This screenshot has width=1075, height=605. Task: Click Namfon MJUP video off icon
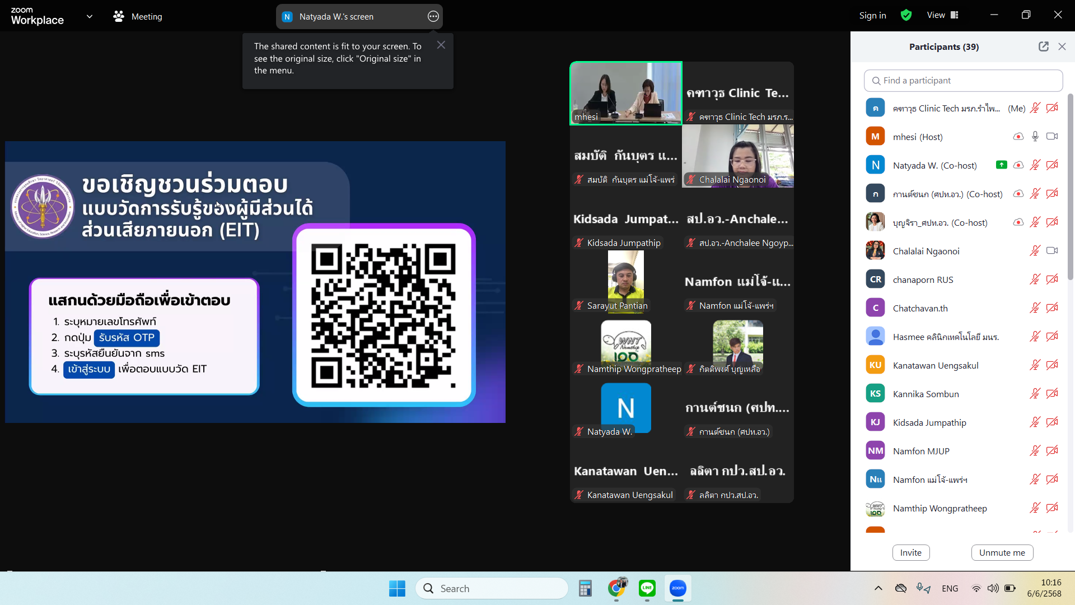point(1052,450)
